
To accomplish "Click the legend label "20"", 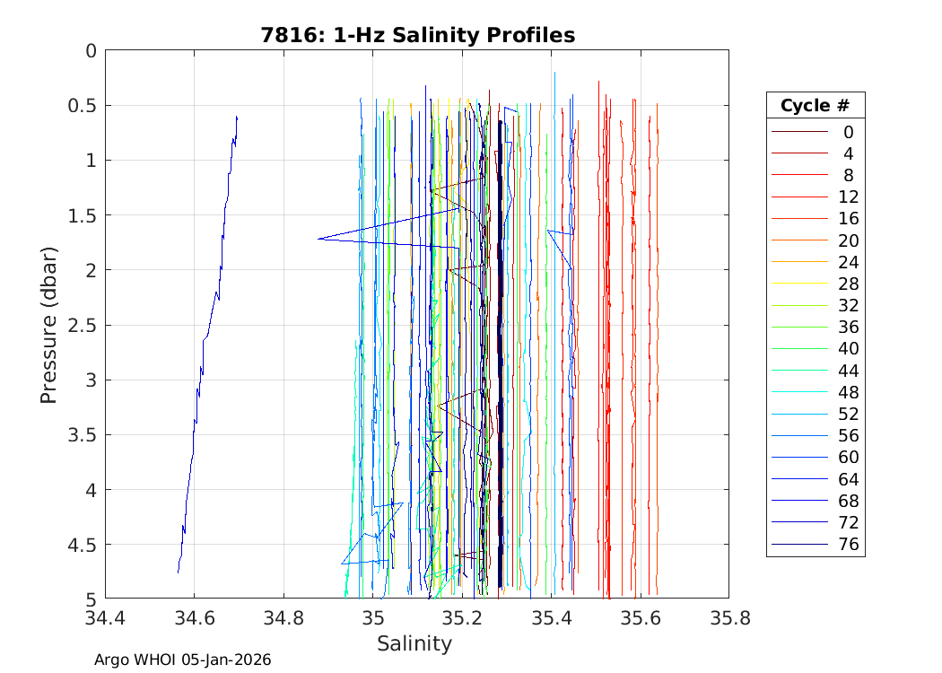I will (x=848, y=240).
